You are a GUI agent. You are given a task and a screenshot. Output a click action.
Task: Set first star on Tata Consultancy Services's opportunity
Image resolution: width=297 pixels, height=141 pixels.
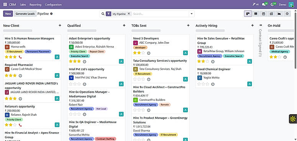click(135, 79)
